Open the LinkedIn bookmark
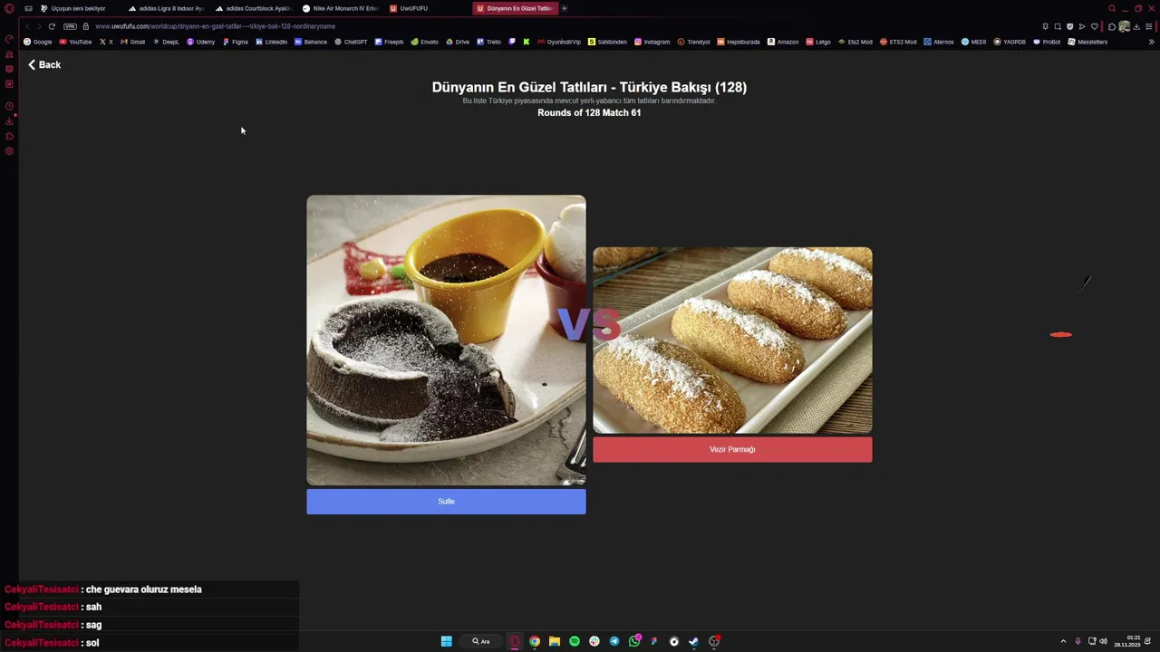This screenshot has width=1160, height=652. pyautogui.click(x=272, y=42)
